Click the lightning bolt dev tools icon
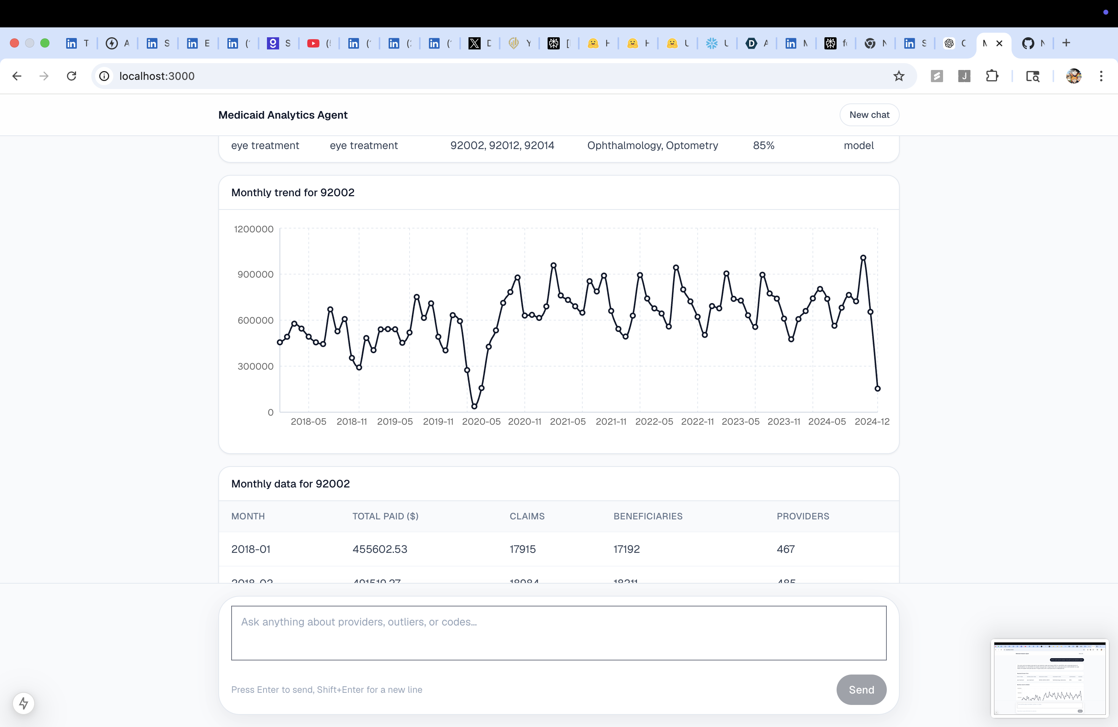The width and height of the screenshot is (1118, 727). tap(24, 703)
